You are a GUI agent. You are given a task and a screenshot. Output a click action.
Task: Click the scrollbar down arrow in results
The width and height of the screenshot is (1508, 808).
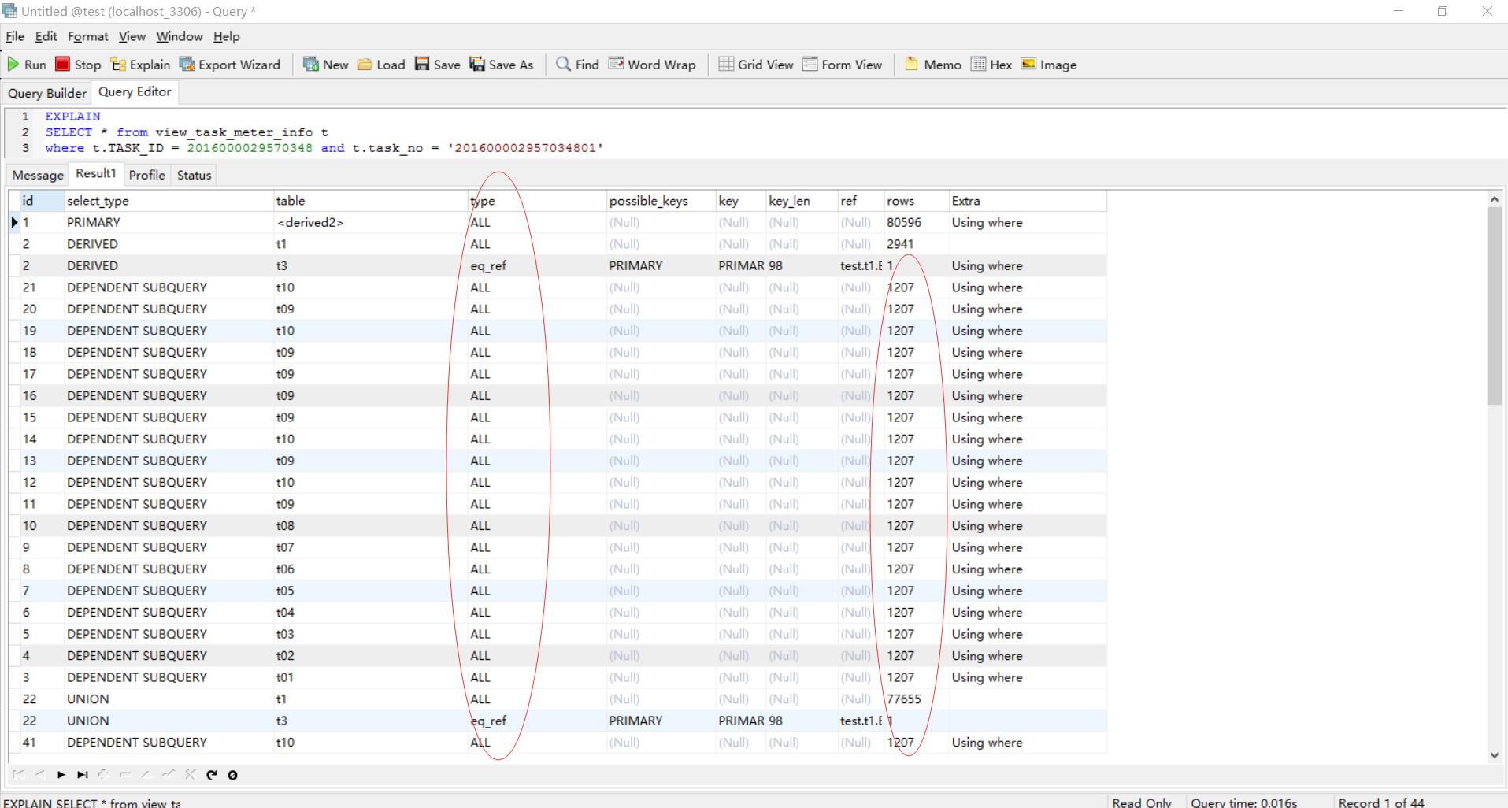(1495, 755)
